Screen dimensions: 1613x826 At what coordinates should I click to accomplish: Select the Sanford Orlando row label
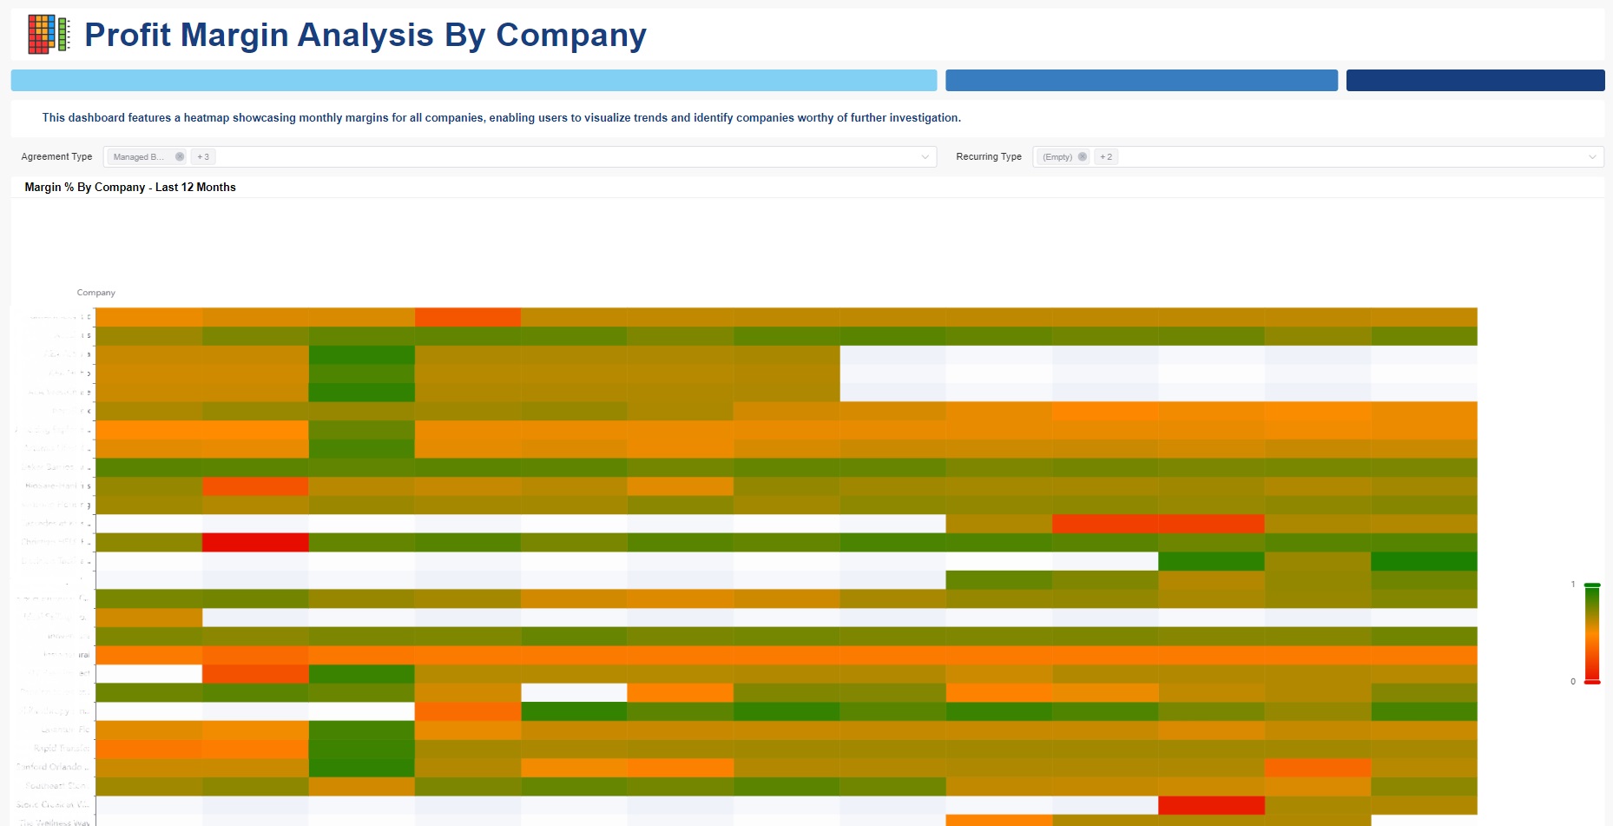53,767
